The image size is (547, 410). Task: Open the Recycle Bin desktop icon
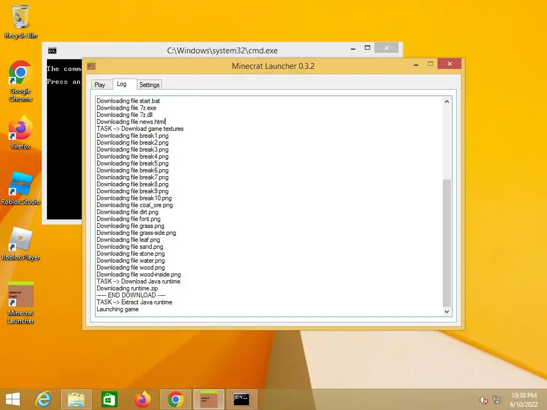point(21,21)
